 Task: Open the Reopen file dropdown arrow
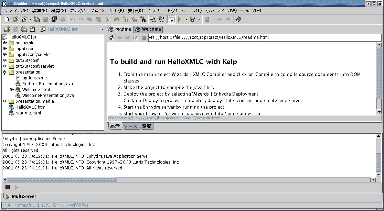[30, 19]
